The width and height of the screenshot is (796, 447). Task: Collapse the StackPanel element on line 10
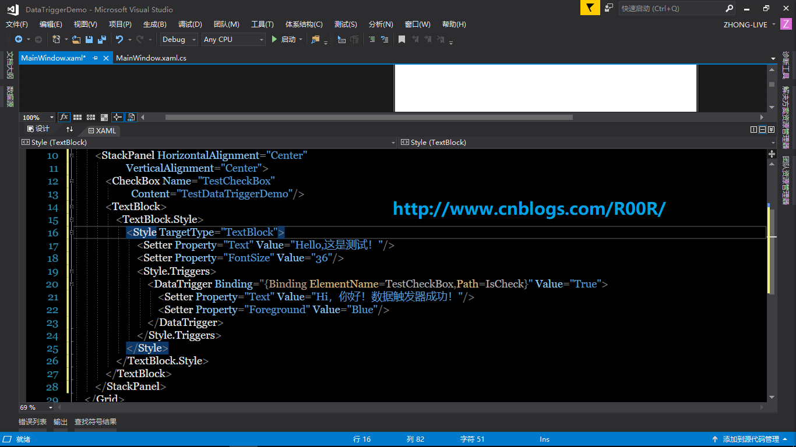coord(71,155)
